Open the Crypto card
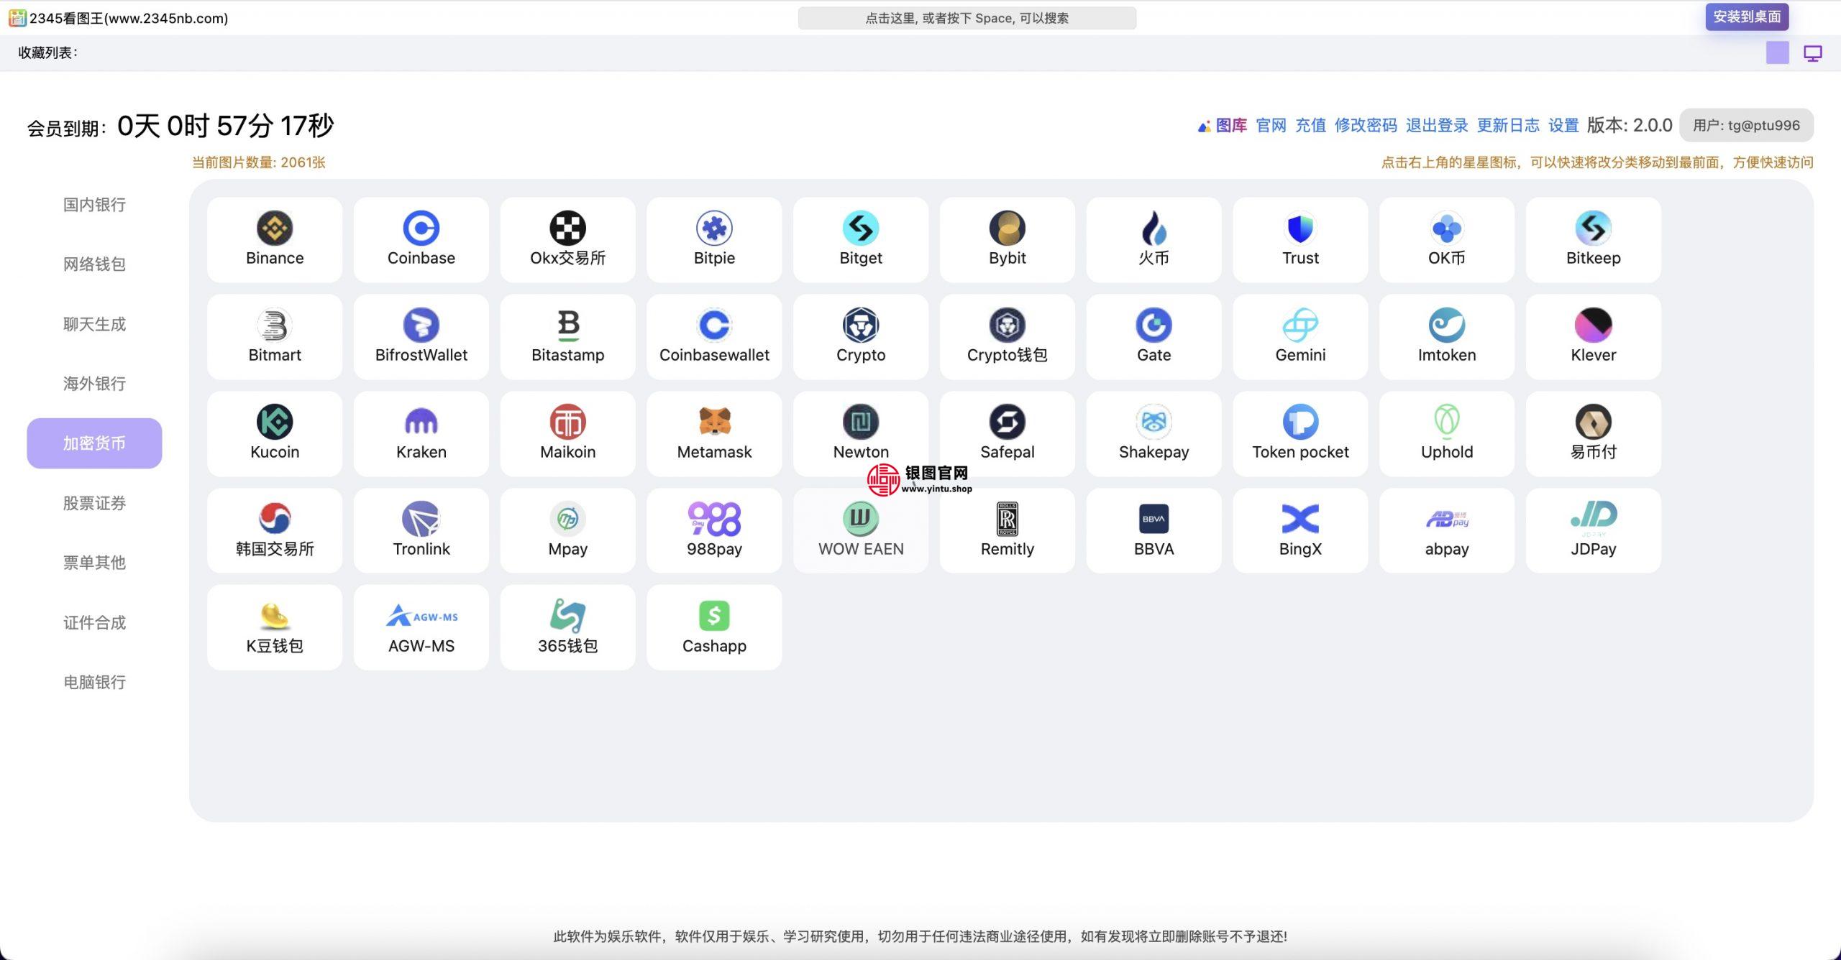This screenshot has height=960, width=1841. [x=861, y=337]
